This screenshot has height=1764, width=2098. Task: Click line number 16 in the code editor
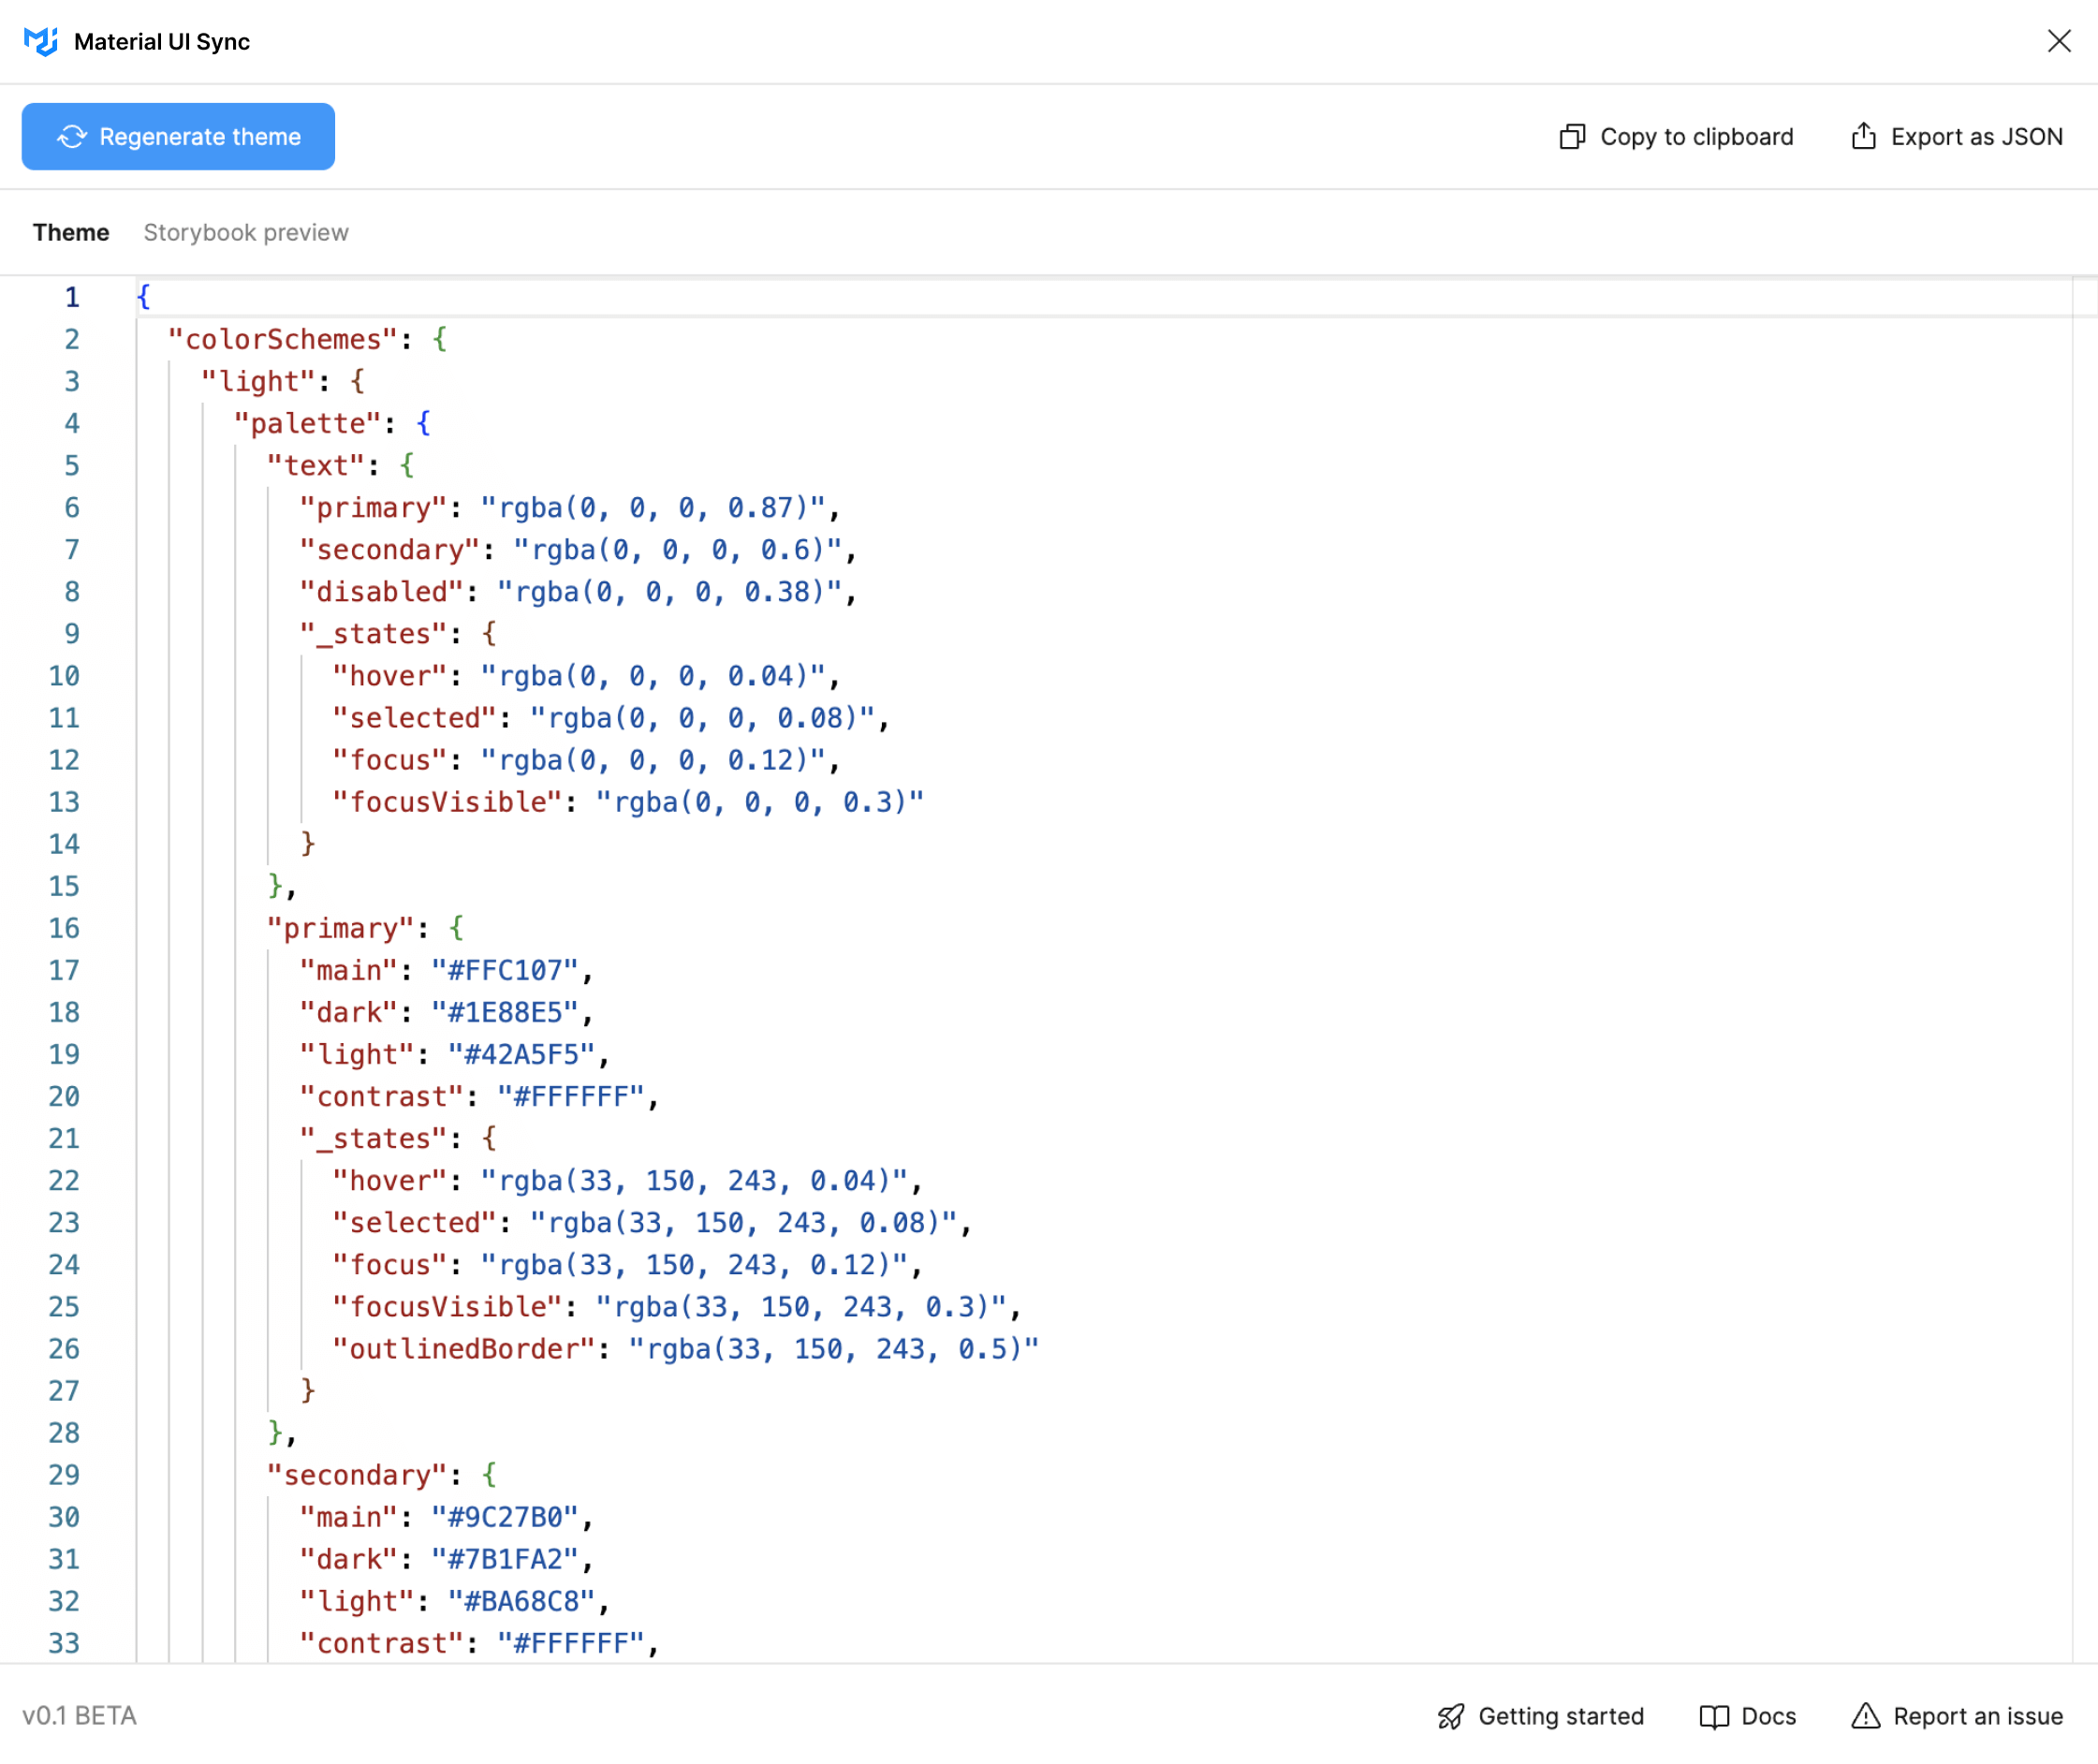tap(64, 928)
